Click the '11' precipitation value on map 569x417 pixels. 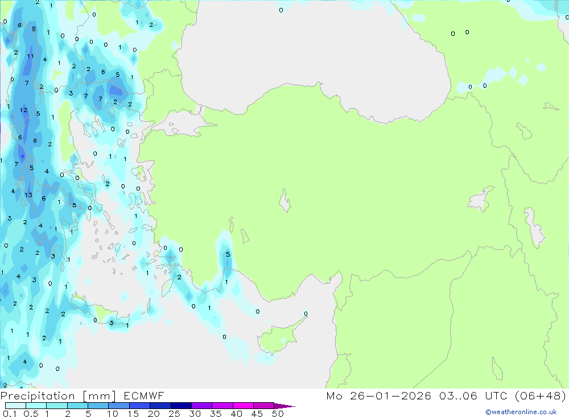30,56
